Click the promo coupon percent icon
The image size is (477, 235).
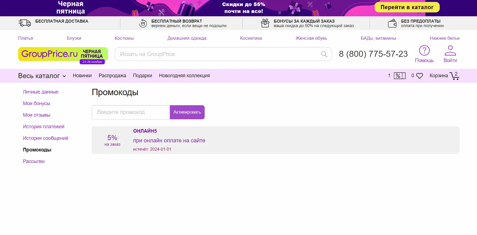pos(399,76)
